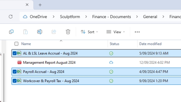Click the Rename icon in the toolbar

pyautogui.click(x=40, y=32)
